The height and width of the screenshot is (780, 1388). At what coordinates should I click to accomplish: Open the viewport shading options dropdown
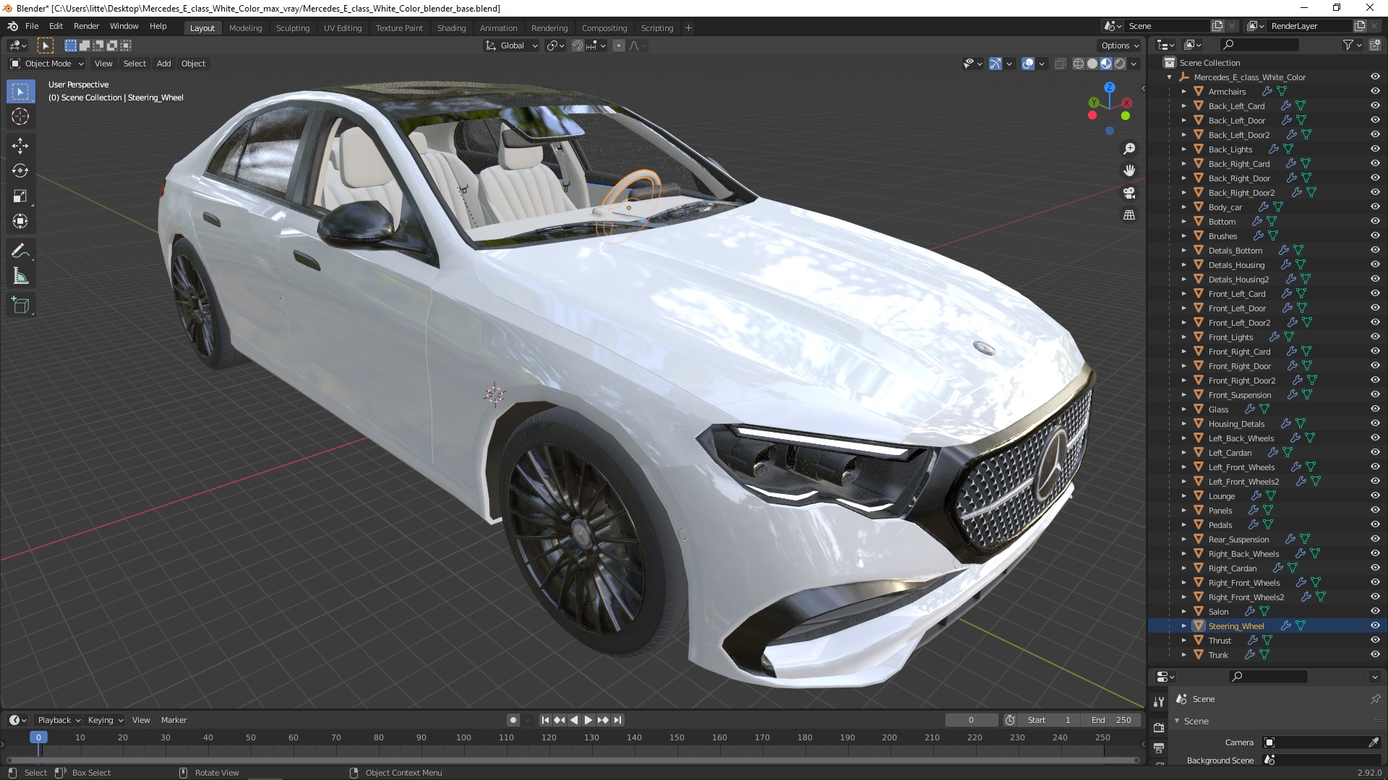coord(1134,64)
